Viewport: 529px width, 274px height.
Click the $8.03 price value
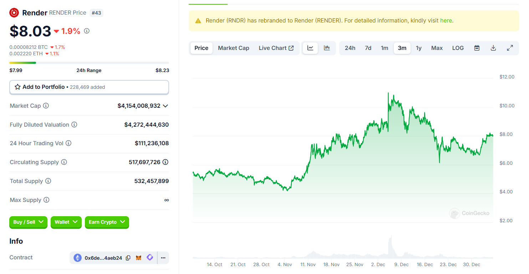tap(30, 31)
